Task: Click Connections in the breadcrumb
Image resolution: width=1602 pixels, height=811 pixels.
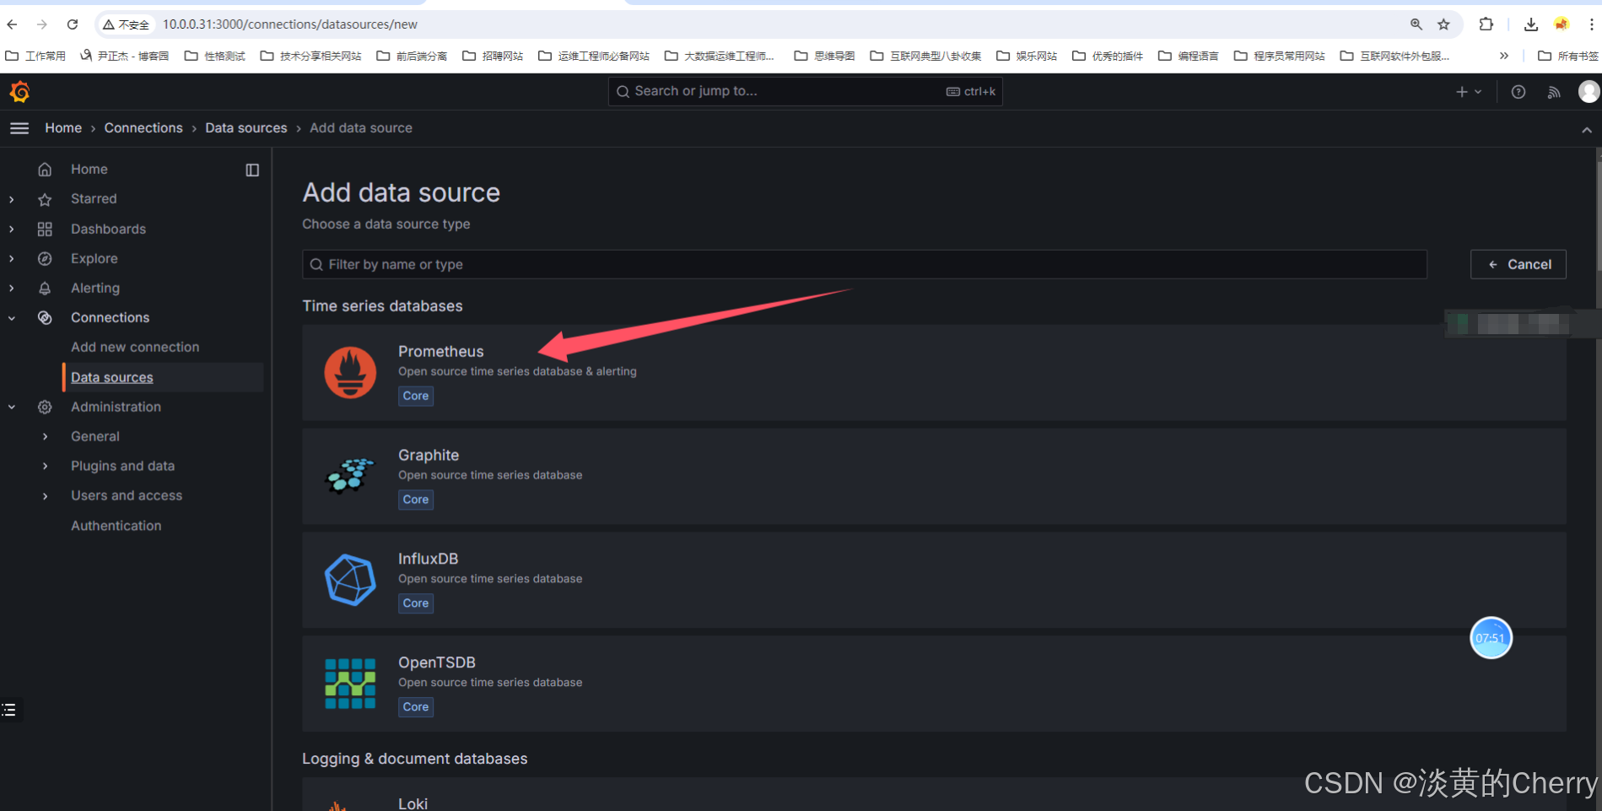Action: click(143, 128)
